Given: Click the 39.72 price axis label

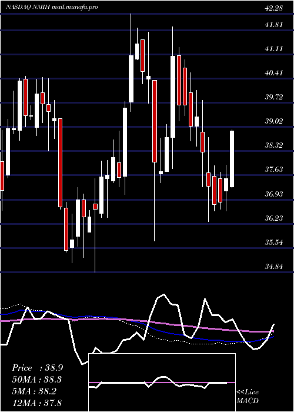Looking at the screenshot, I should (274, 97).
